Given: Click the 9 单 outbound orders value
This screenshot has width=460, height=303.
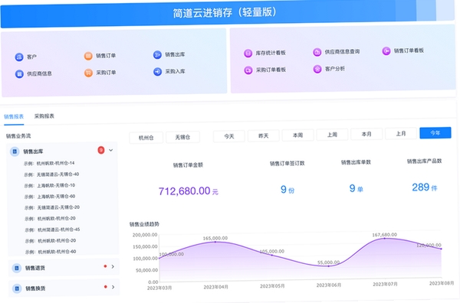Looking at the screenshot, I should pyautogui.click(x=356, y=188).
